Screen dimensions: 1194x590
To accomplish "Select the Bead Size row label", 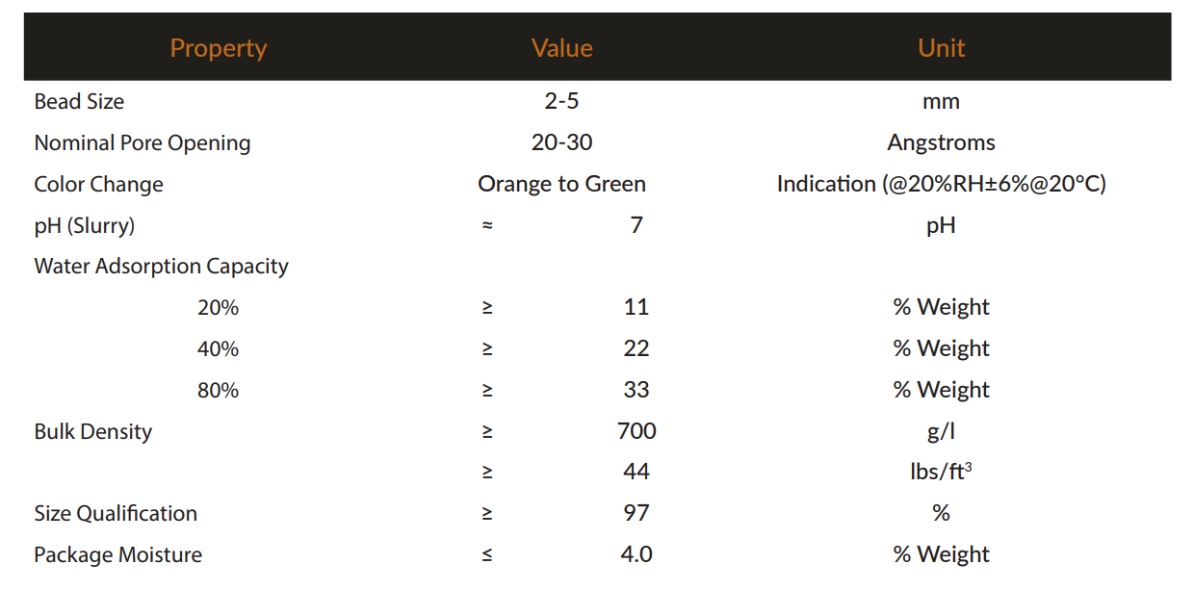I will point(79,101).
